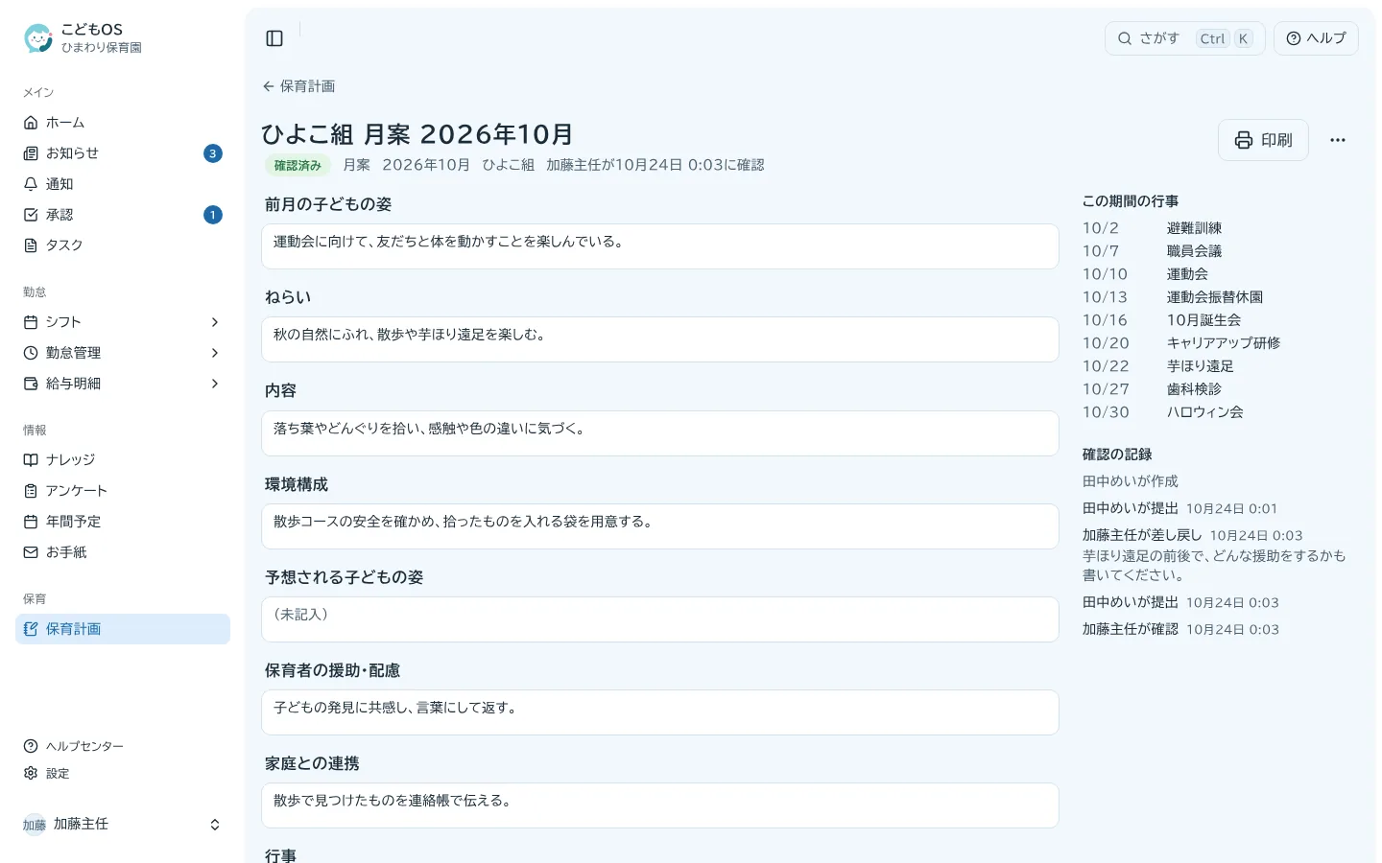Click the こどもOS logo icon
1382x863 pixels.
38,38
